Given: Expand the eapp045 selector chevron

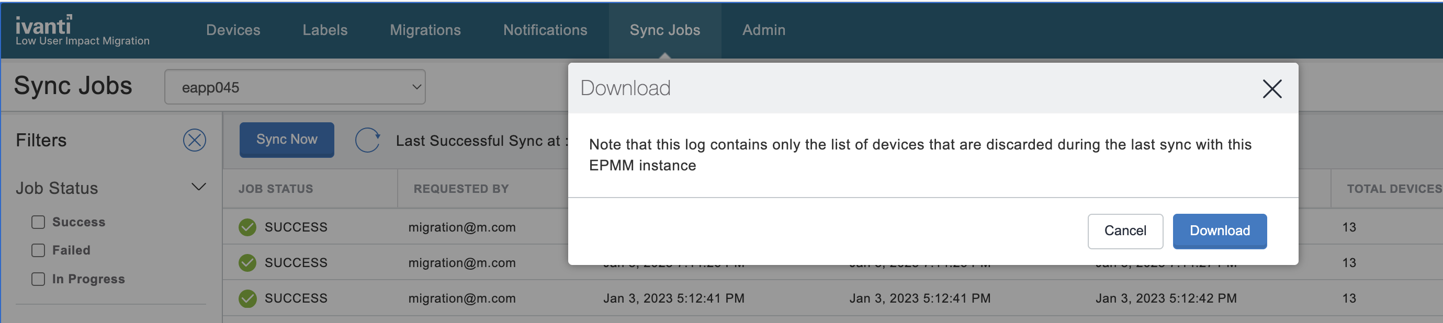Looking at the screenshot, I should pyautogui.click(x=415, y=87).
